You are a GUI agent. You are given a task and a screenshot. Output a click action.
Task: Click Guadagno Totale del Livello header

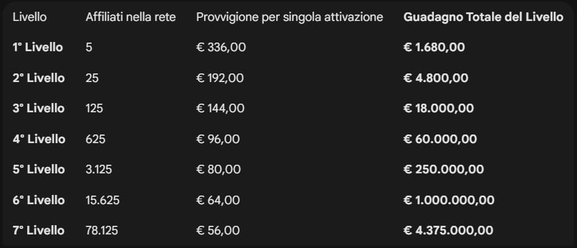click(483, 17)
